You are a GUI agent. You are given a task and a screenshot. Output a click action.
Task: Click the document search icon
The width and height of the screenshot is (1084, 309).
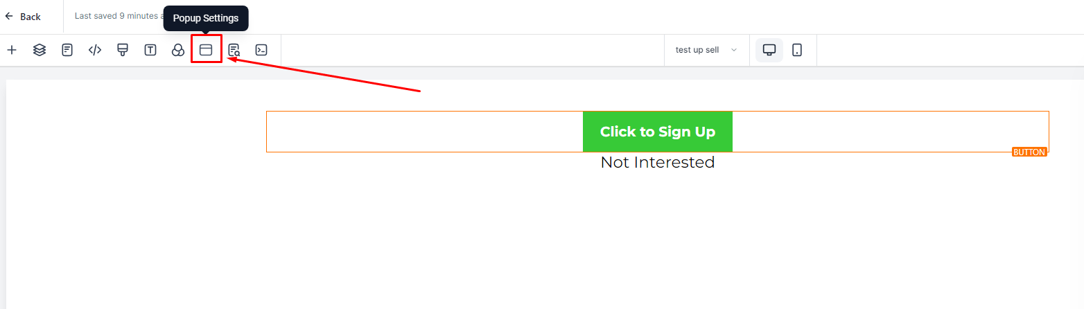(x=234, y=50)
